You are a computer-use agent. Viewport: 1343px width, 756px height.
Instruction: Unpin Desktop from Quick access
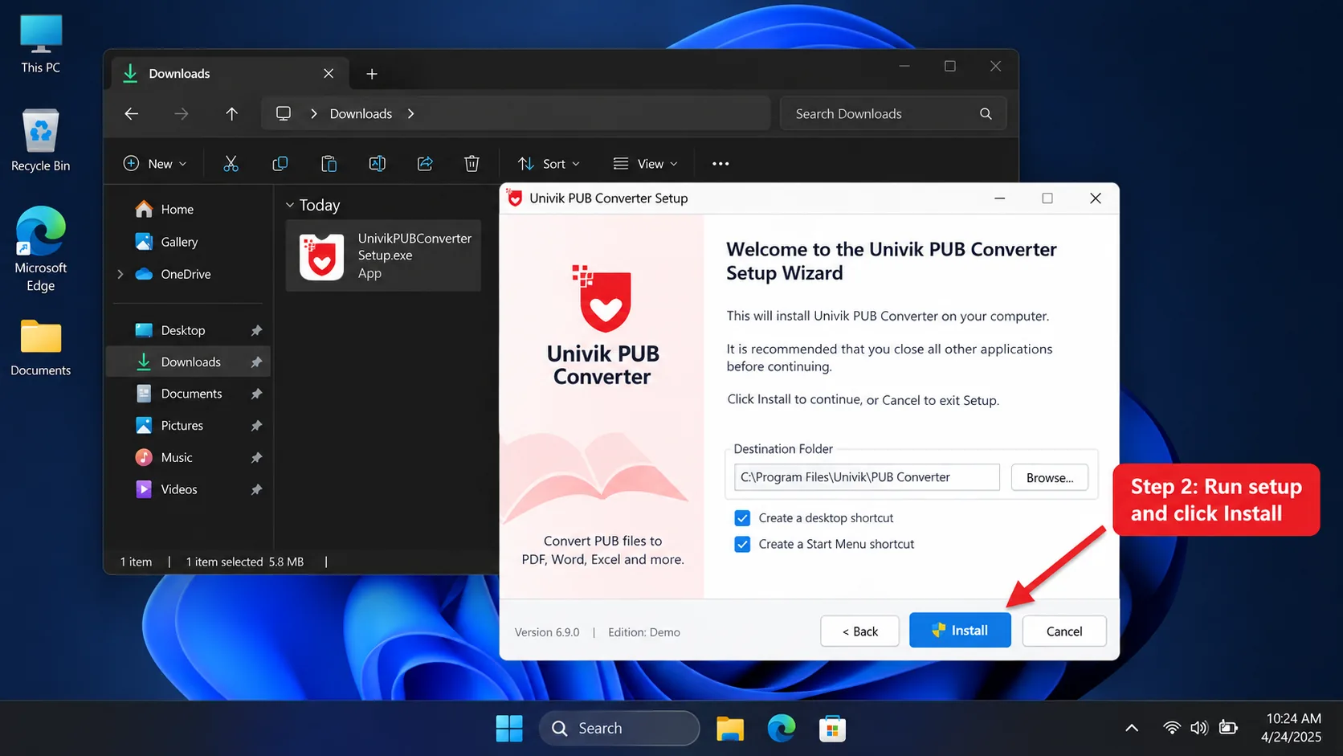pyautogui.click(x=256, y=331)
